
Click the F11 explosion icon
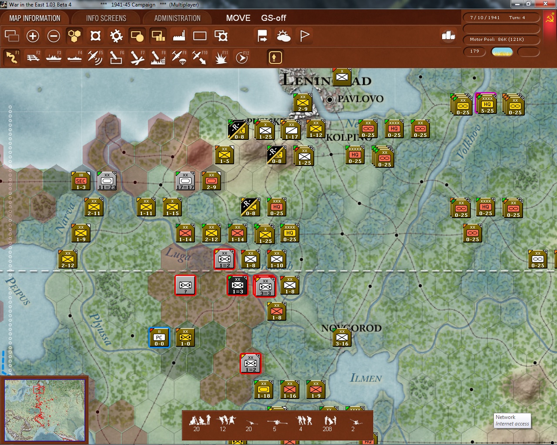pyautogui.click(x=221, y=57)
